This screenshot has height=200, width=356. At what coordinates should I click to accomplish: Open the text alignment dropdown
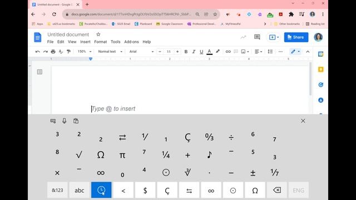point(258,52)
